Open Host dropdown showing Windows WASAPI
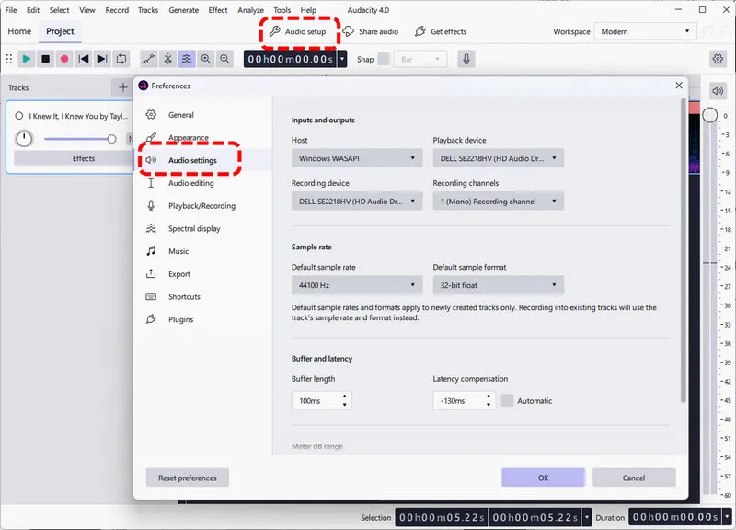This screenshot has height=530, width=736. click(357, 158)
